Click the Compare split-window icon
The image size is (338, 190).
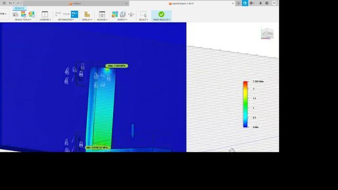click(x=45, y=14)
